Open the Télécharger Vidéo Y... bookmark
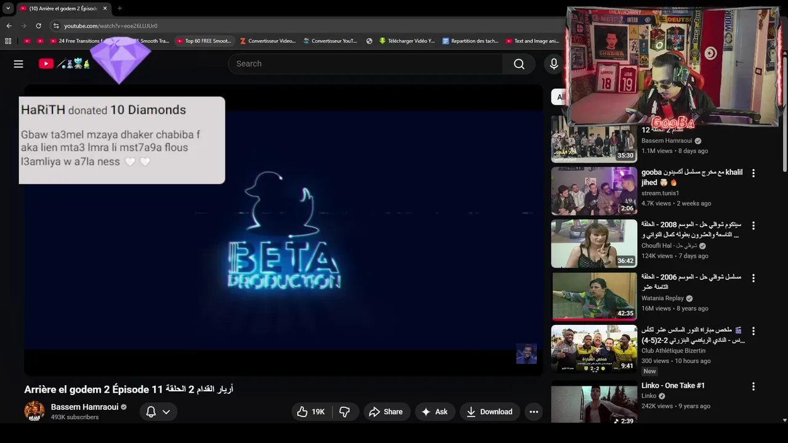Viewport: 788px width, 443px height. (407, 41)
